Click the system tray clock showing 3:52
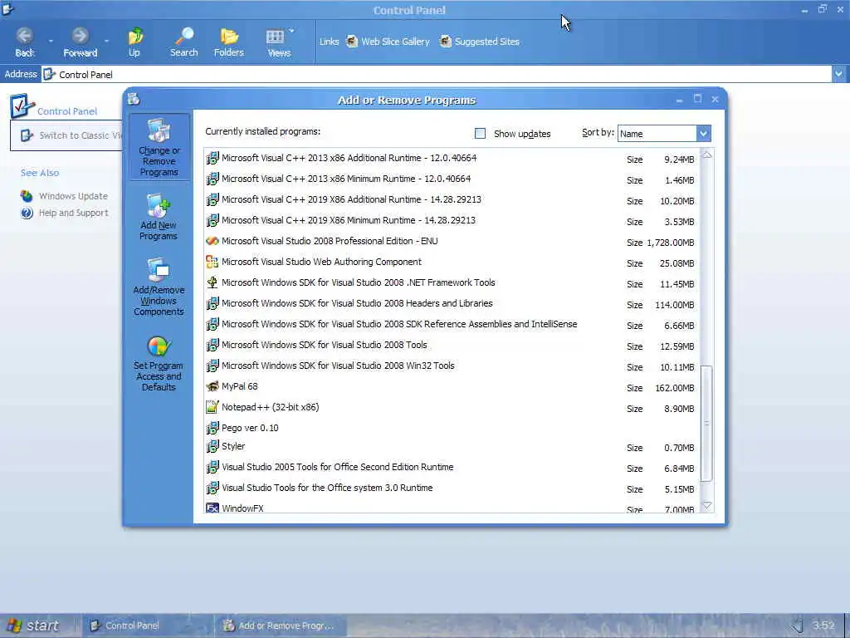 click(823, 626)
